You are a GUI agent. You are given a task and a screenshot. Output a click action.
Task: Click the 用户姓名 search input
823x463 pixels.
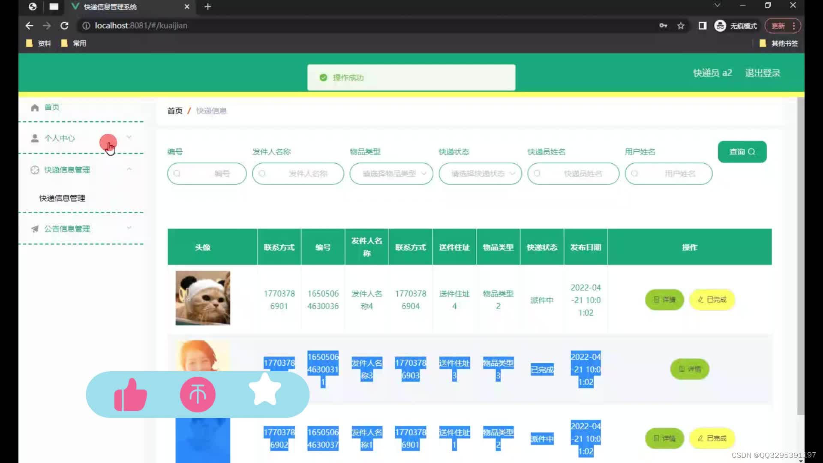click(668, 174)
